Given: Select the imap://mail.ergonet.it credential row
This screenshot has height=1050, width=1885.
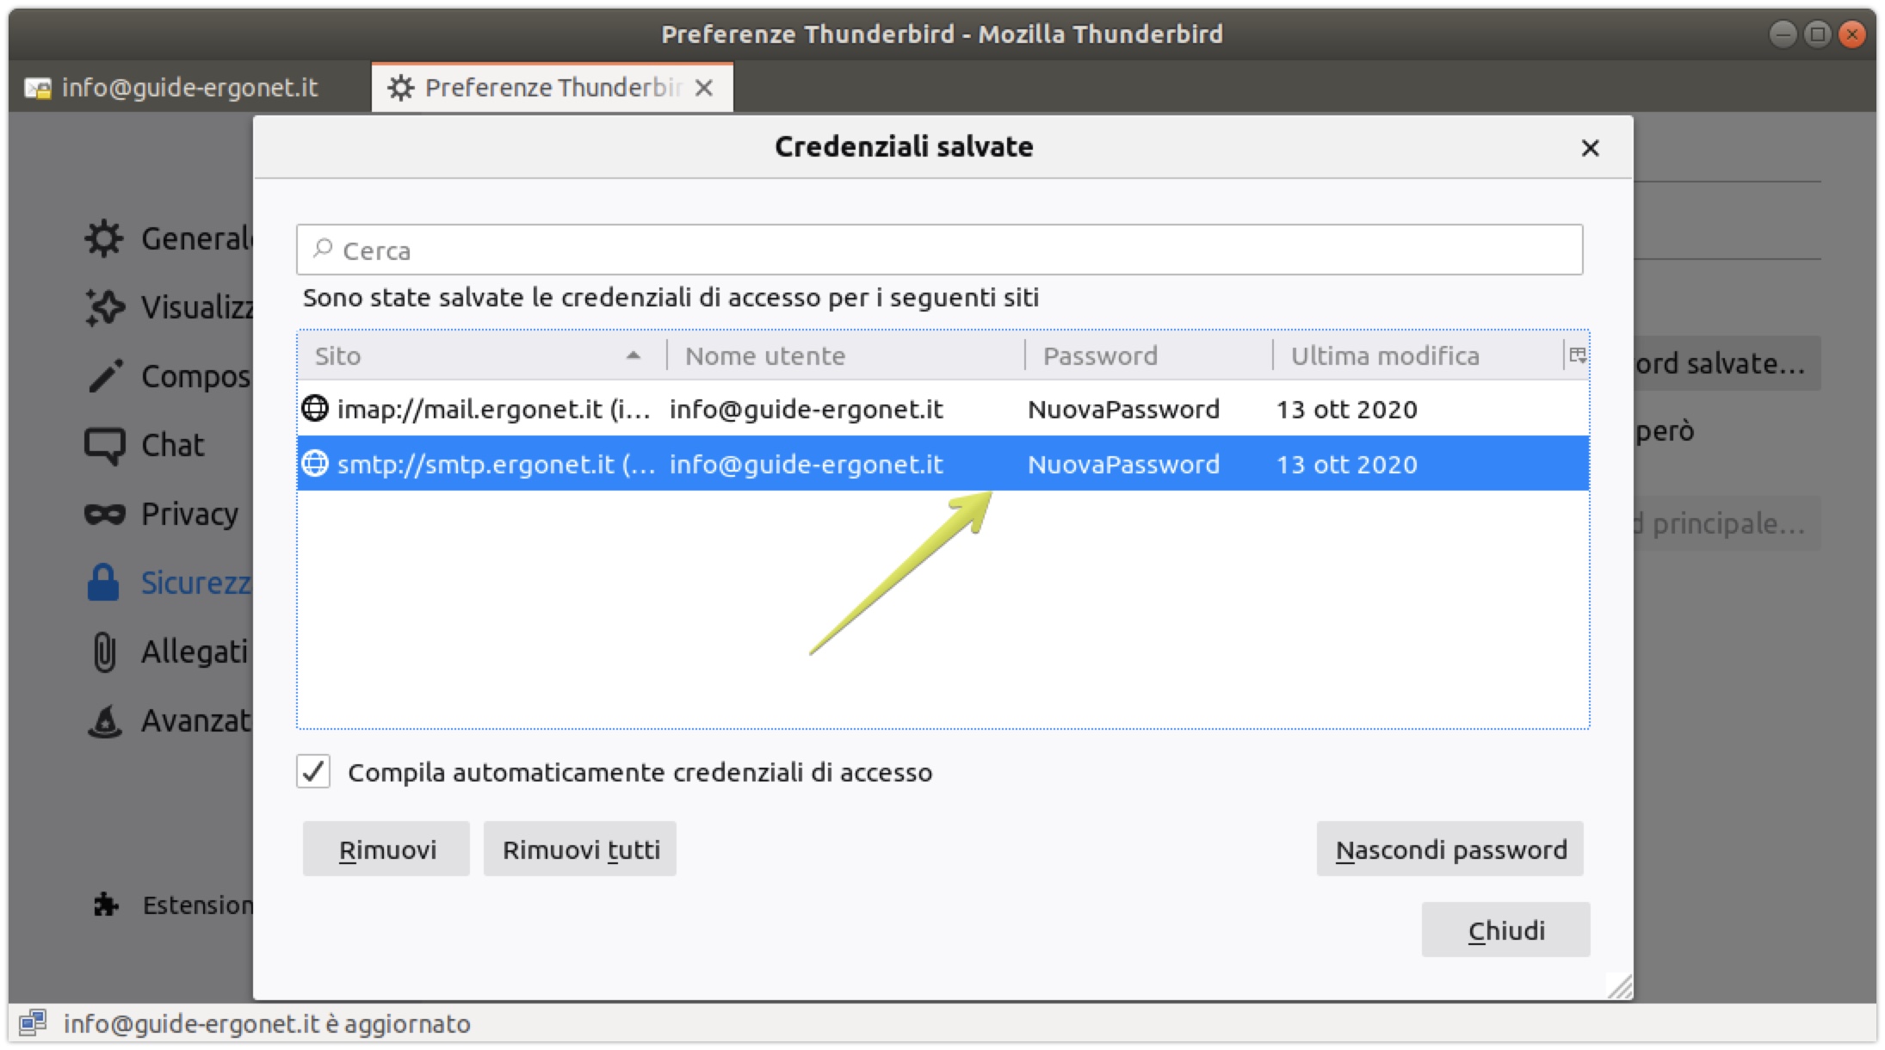Looking at the screenshot, I should [943, 409].
